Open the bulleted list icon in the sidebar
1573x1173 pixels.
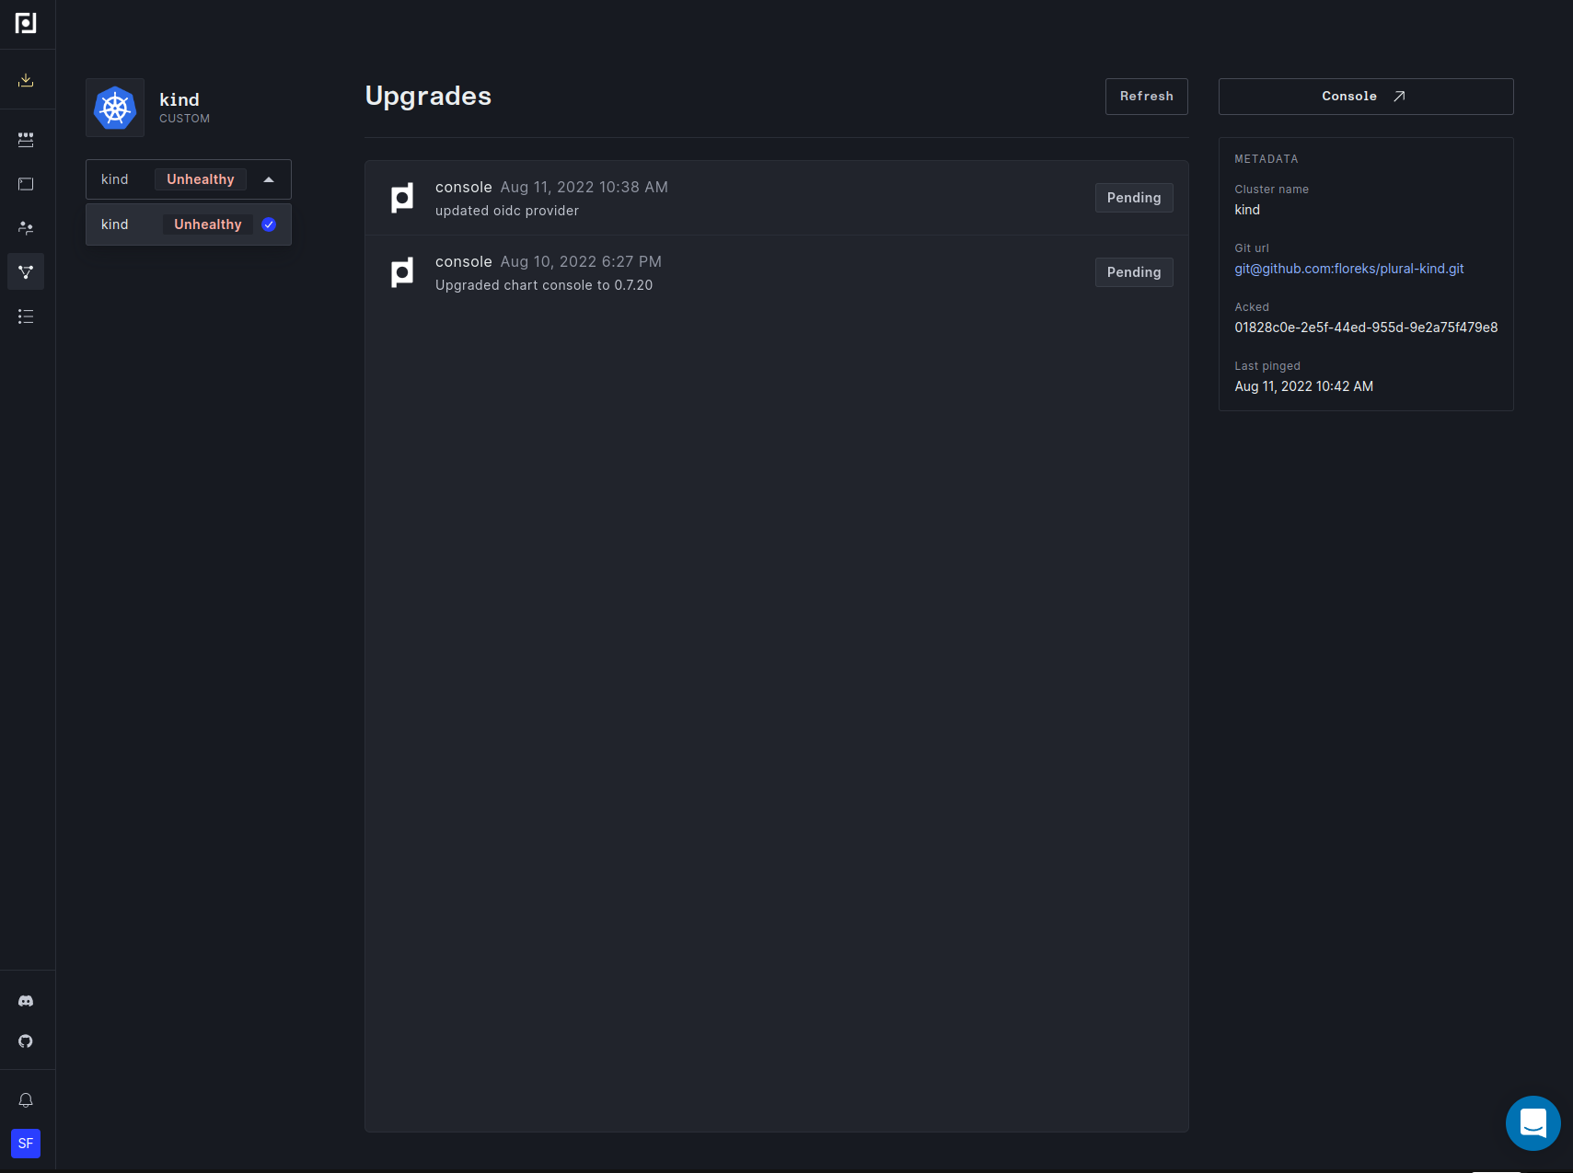(x=26, y=316)
